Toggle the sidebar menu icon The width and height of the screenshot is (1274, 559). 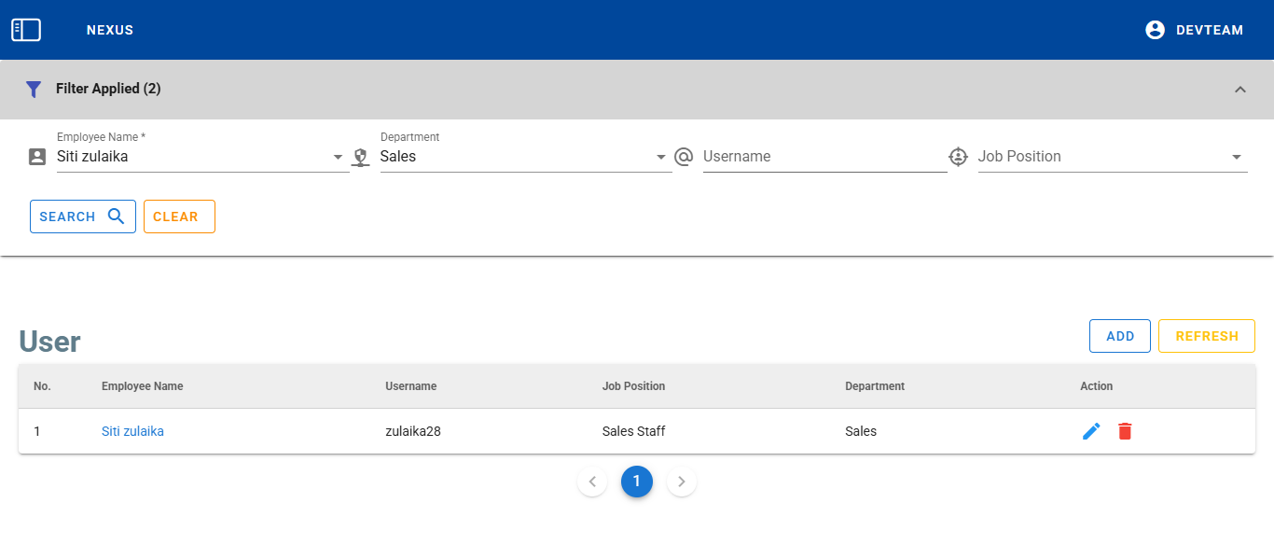(26, 30)
